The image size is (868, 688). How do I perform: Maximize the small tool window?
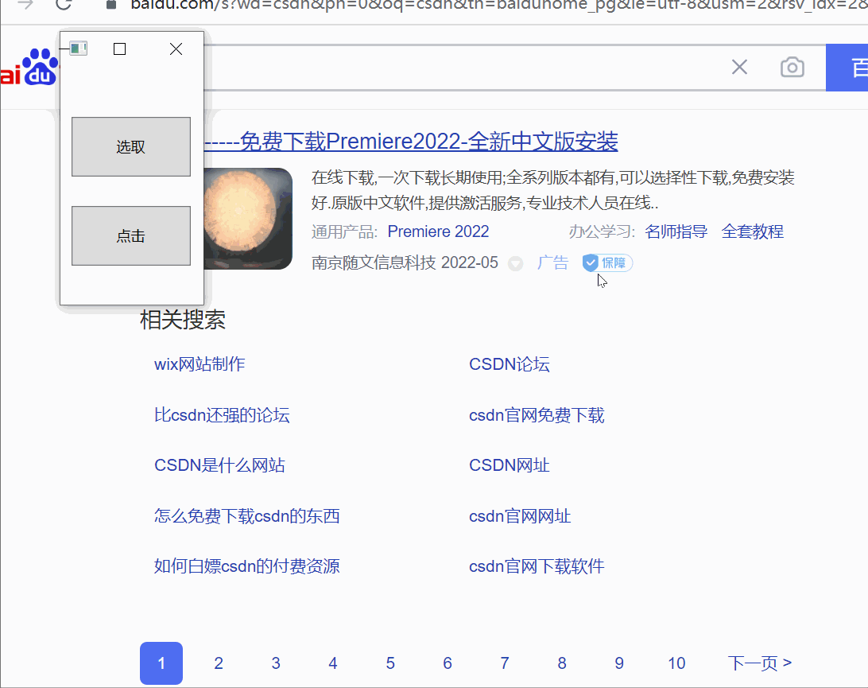pos(119,49)
